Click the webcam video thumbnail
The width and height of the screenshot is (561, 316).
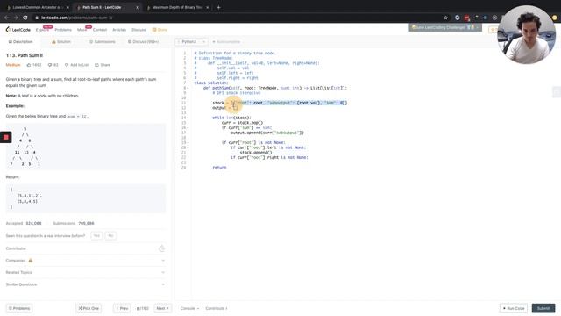(x=527, y=34)
